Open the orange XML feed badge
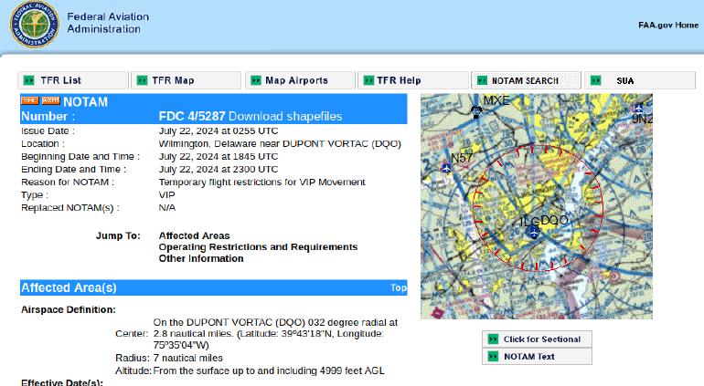This screenshot has width=704, height=386. tap(29, 100)
